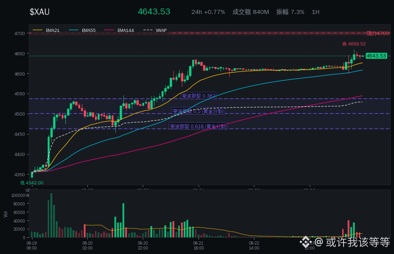Image resolution: width=394 pixels, height=254 pixels.
Task: Click the 成交额 840M volume figure
Action: pos(250,12)
